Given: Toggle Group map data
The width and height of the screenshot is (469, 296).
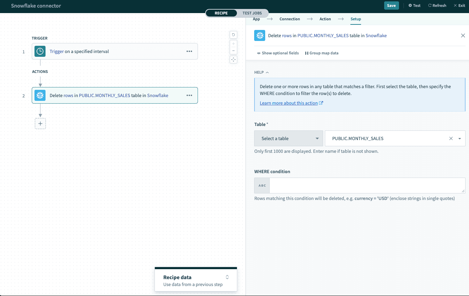Looking at the screenshot, I should click(x=321, y=53).
